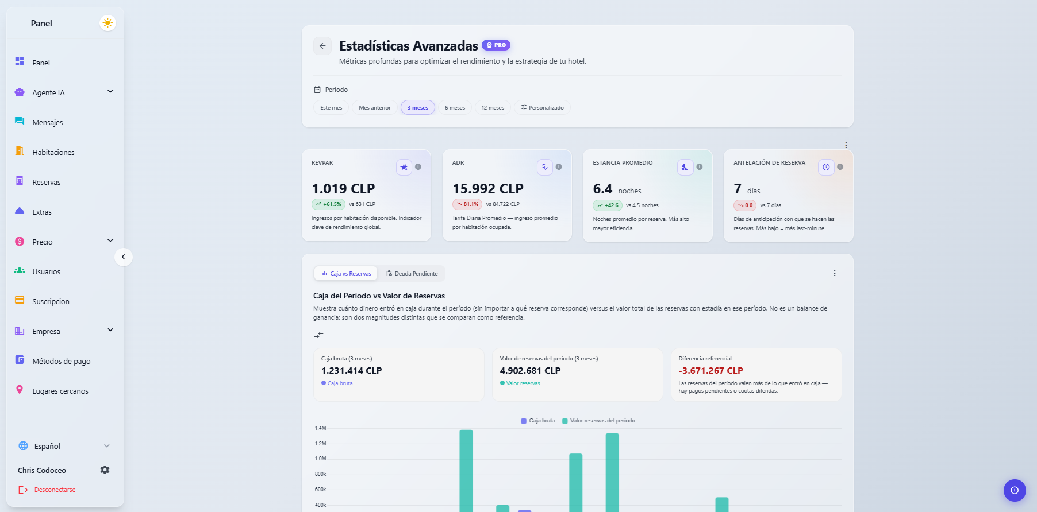This screenshot has width=1037, height=512.
Task: Switch to the Deuda Pendiente tab
Action: point(412,274)
